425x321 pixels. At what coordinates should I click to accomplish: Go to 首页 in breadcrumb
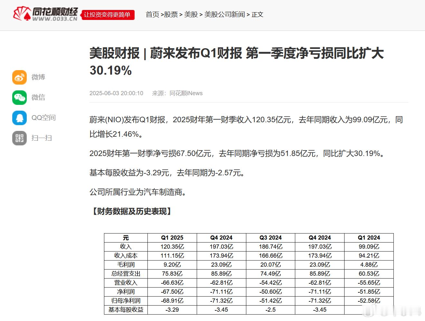[153, 14]
